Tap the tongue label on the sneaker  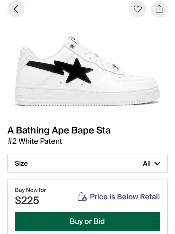pos(74,40)
